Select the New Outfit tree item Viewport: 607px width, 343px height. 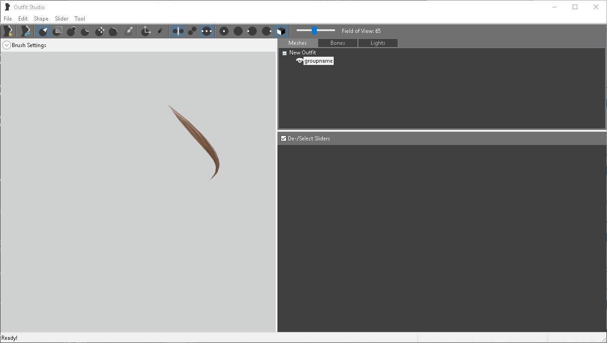[303, 53]
